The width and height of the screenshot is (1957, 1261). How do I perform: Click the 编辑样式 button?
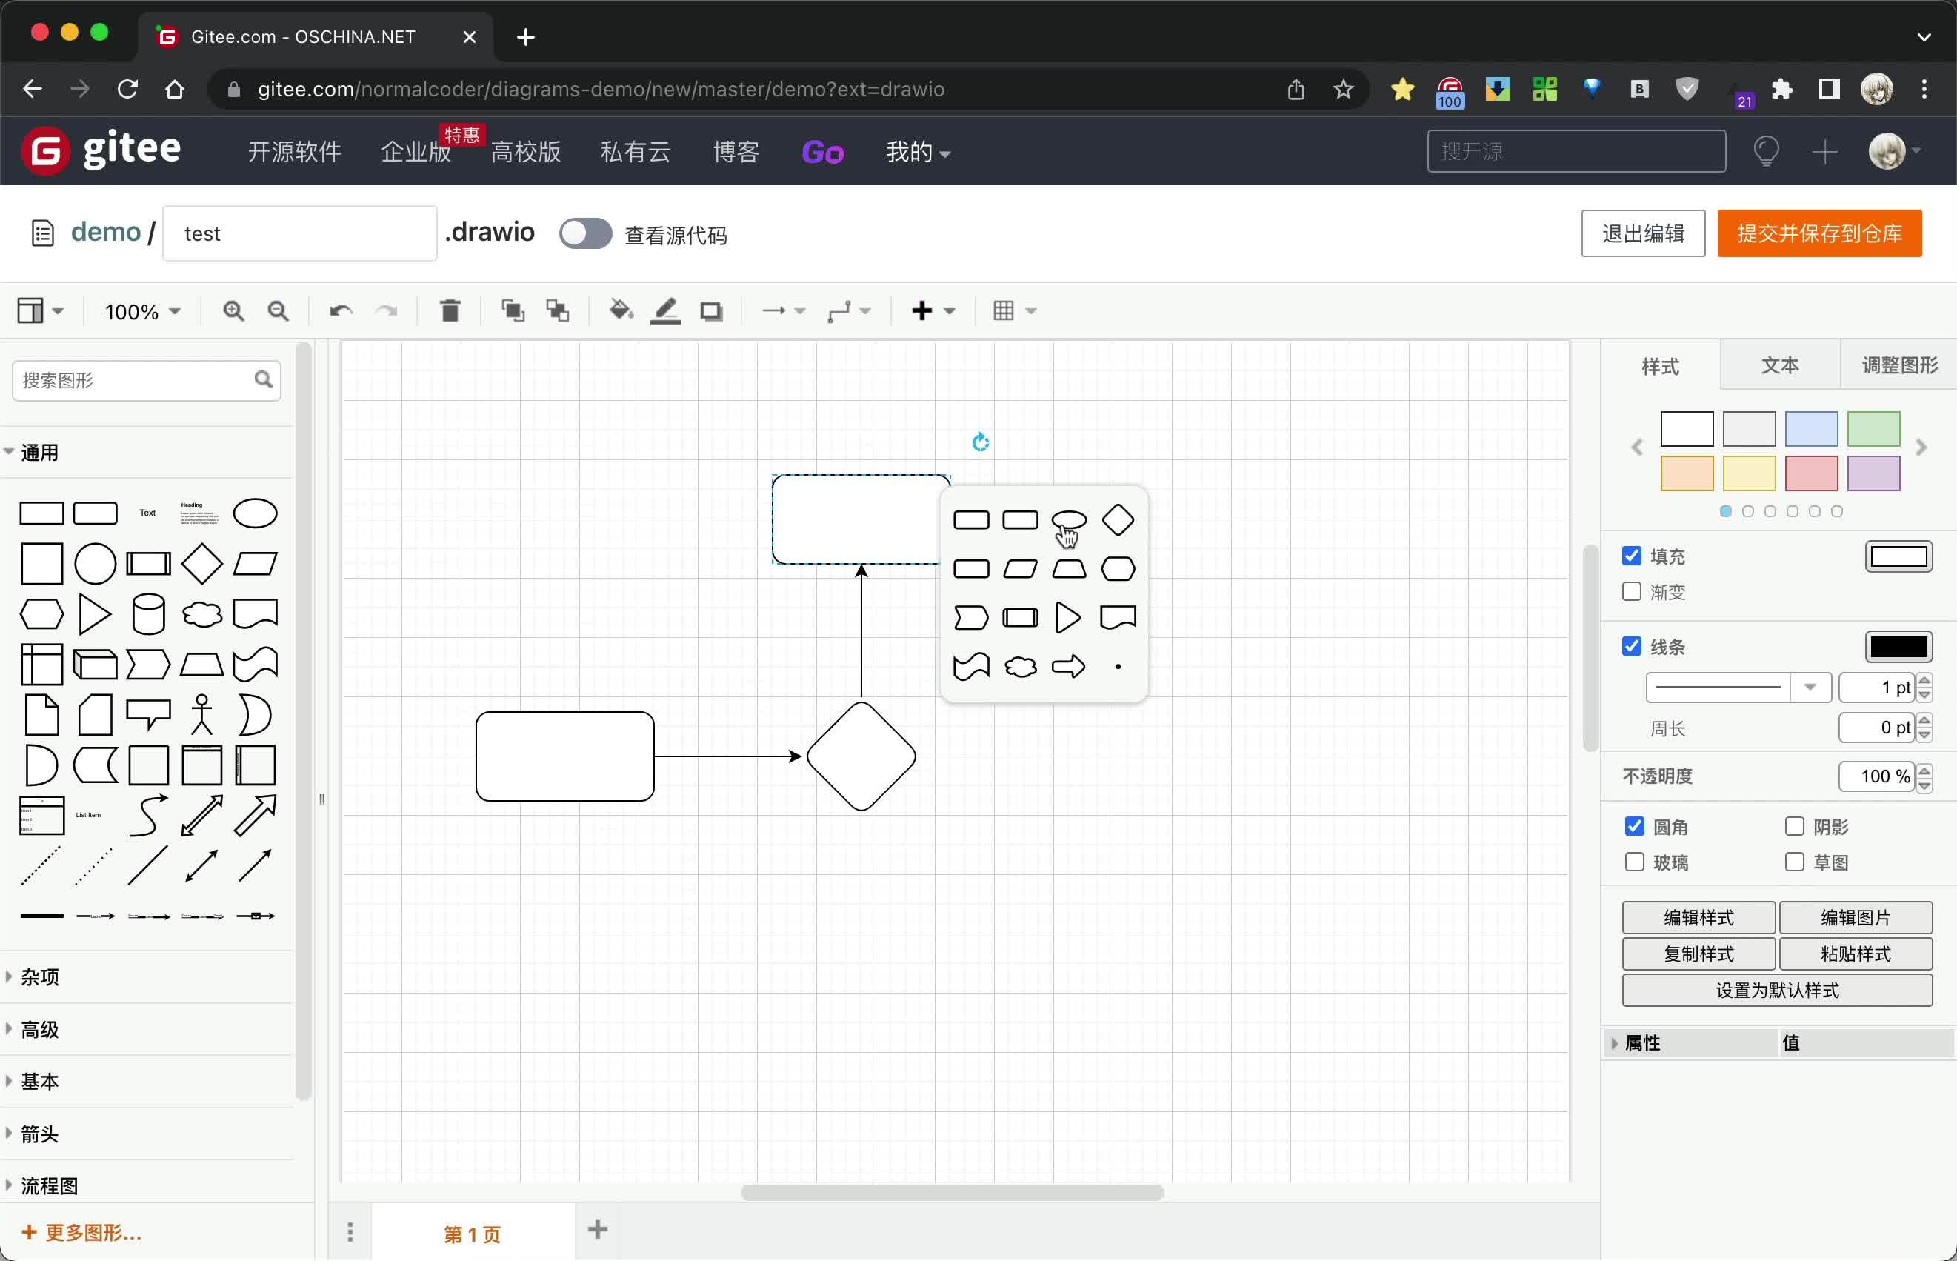1698,917
